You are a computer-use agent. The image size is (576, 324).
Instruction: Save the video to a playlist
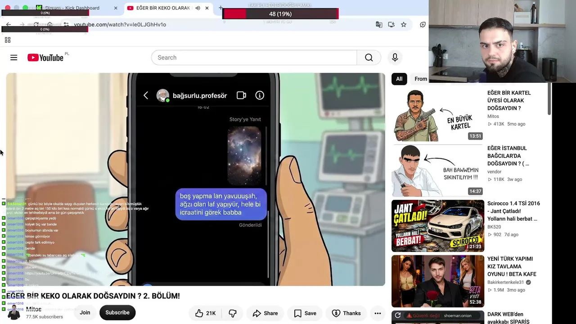[305, 313]
